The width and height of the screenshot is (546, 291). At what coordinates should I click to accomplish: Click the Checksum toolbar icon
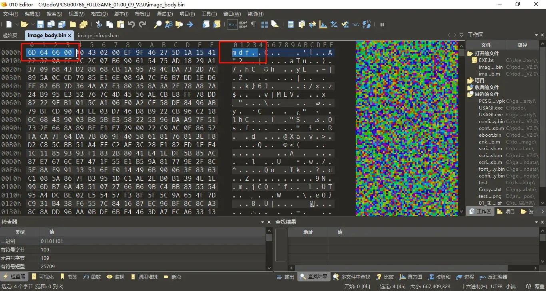pos(345,24)
